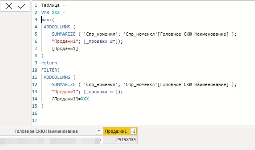Click 'Спр_номенкл'[Головное СКЮ Наименование] on line 5
Screen dimensions: 255x150
[x=176, y=34]
